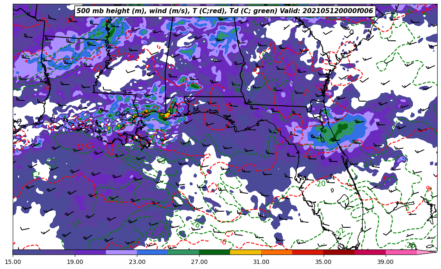
Task: Pick the orange colorbar segment
Action: click(x=276, y=252)
